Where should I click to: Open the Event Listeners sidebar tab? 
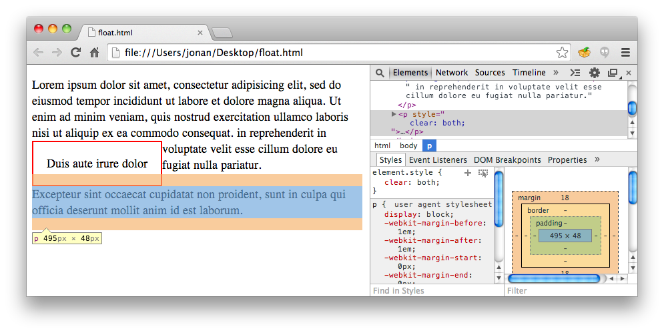pos(438,159)
